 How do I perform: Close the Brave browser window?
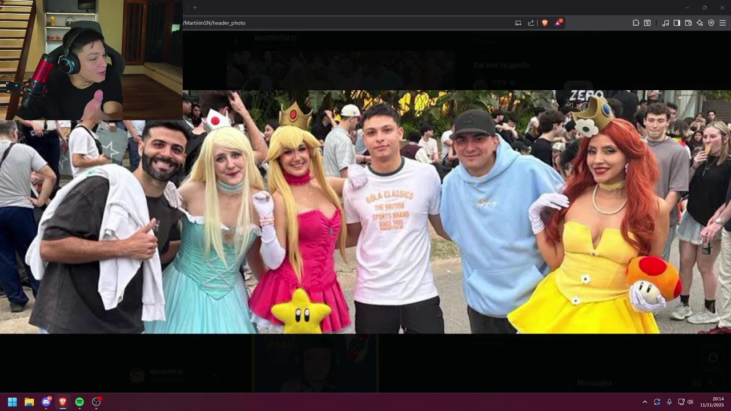[x=722, y=7]
